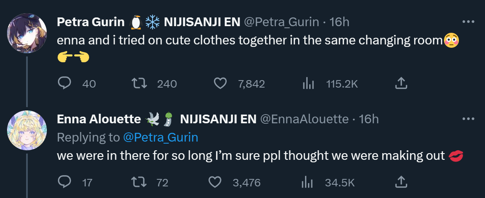485x198 pixels.
Task: View analytics for Enna Alouette's reply
Action: (307, 182)
